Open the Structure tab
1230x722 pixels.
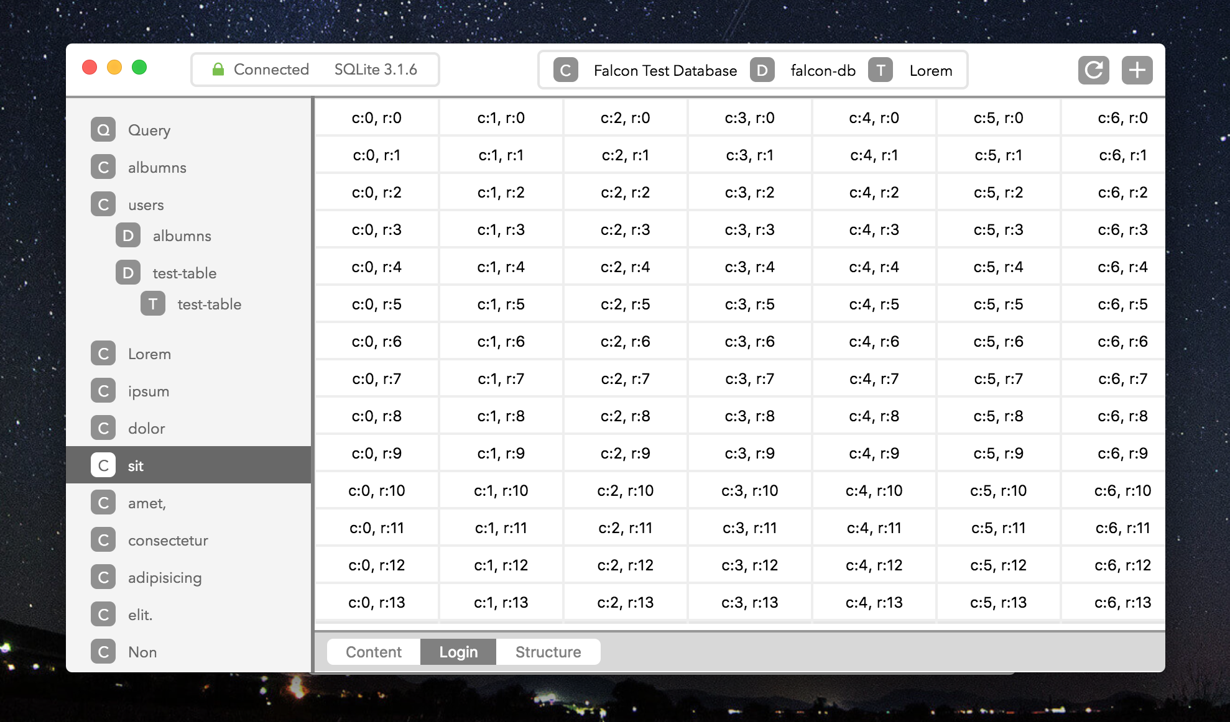click(548, 652)
